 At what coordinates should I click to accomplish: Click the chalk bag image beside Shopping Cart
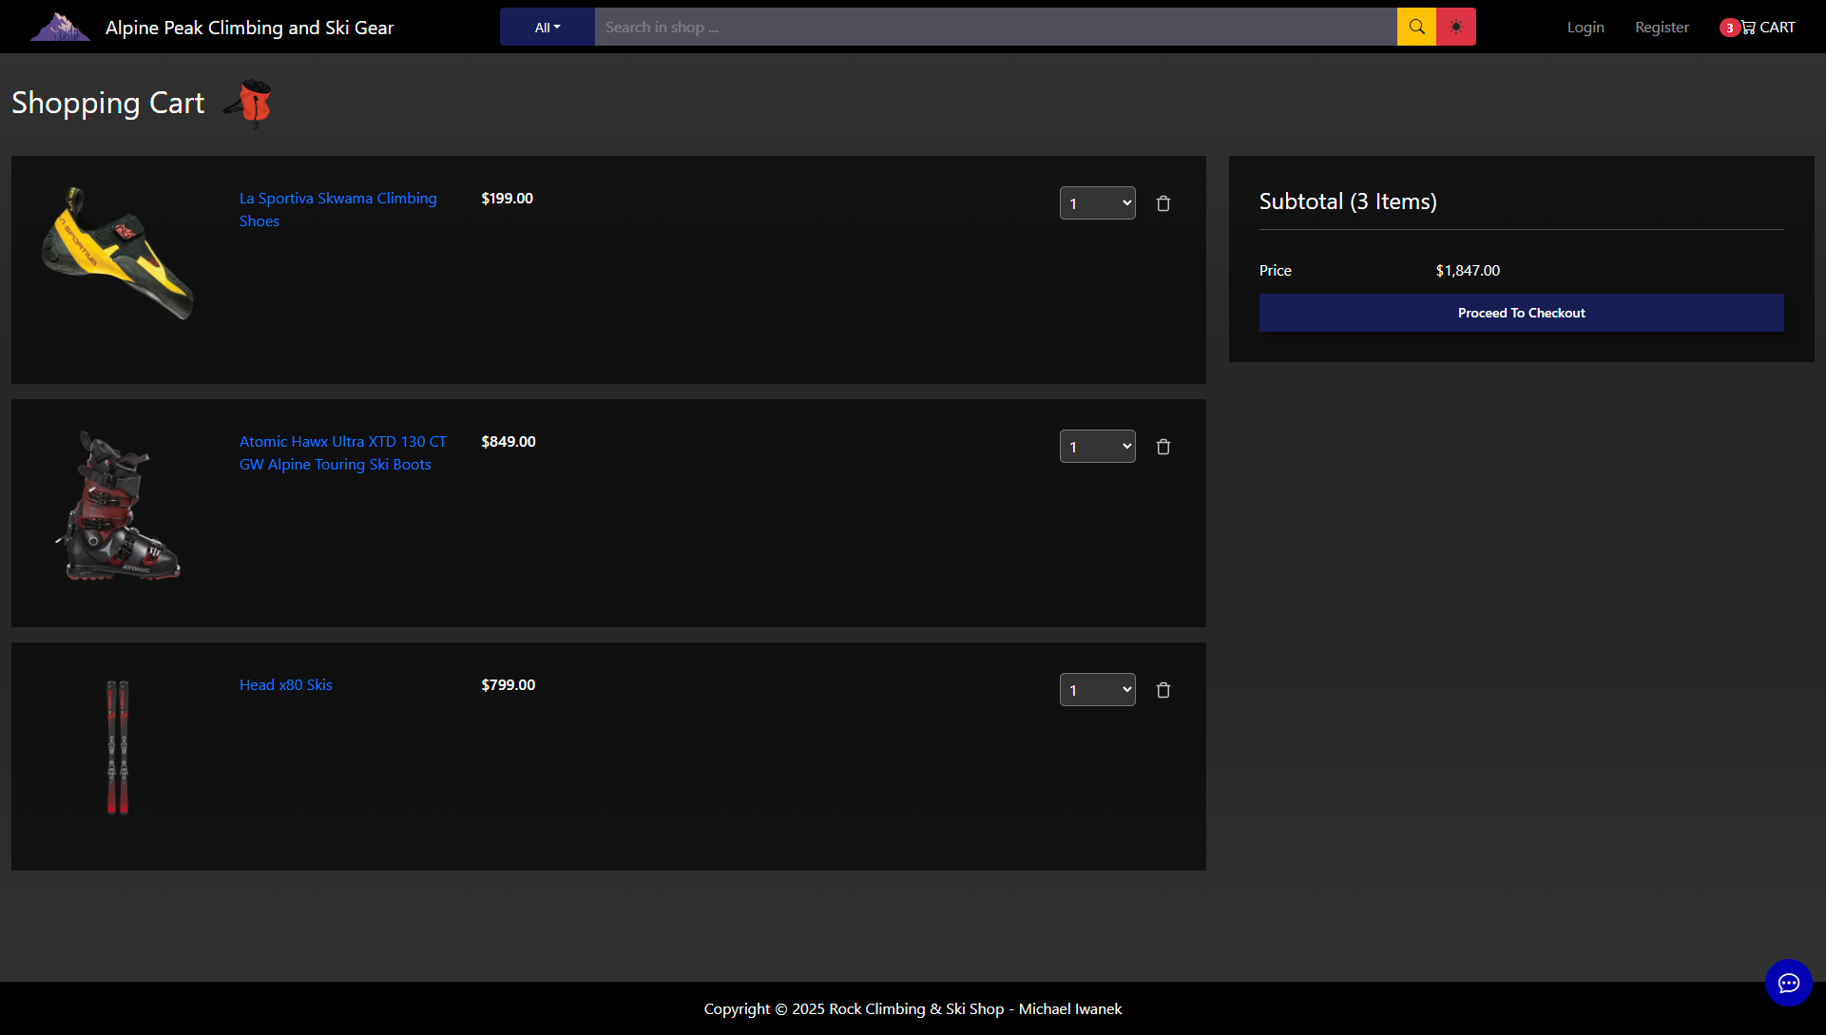click(x=249, y=103)
